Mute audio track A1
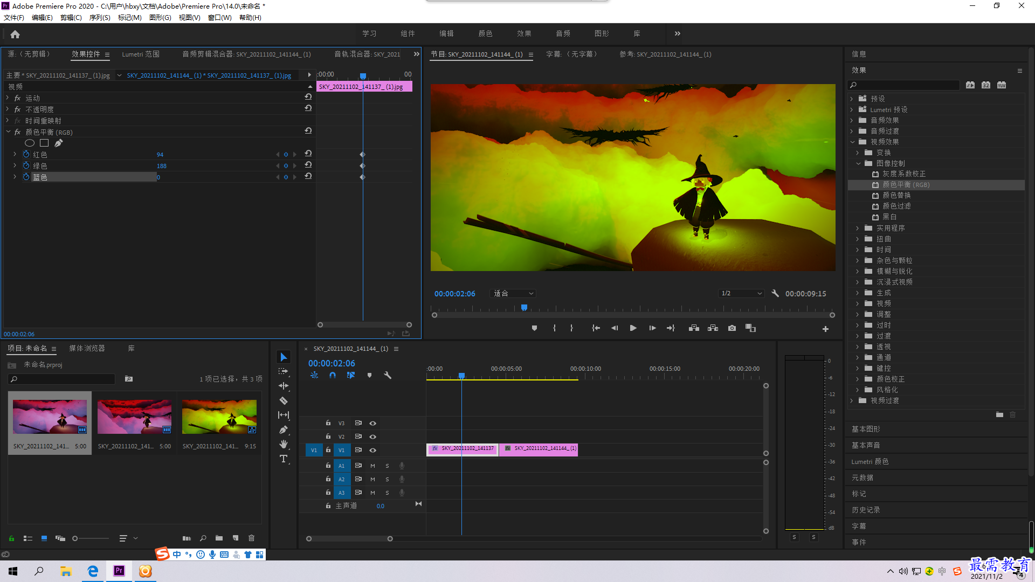 click(372, 466)
